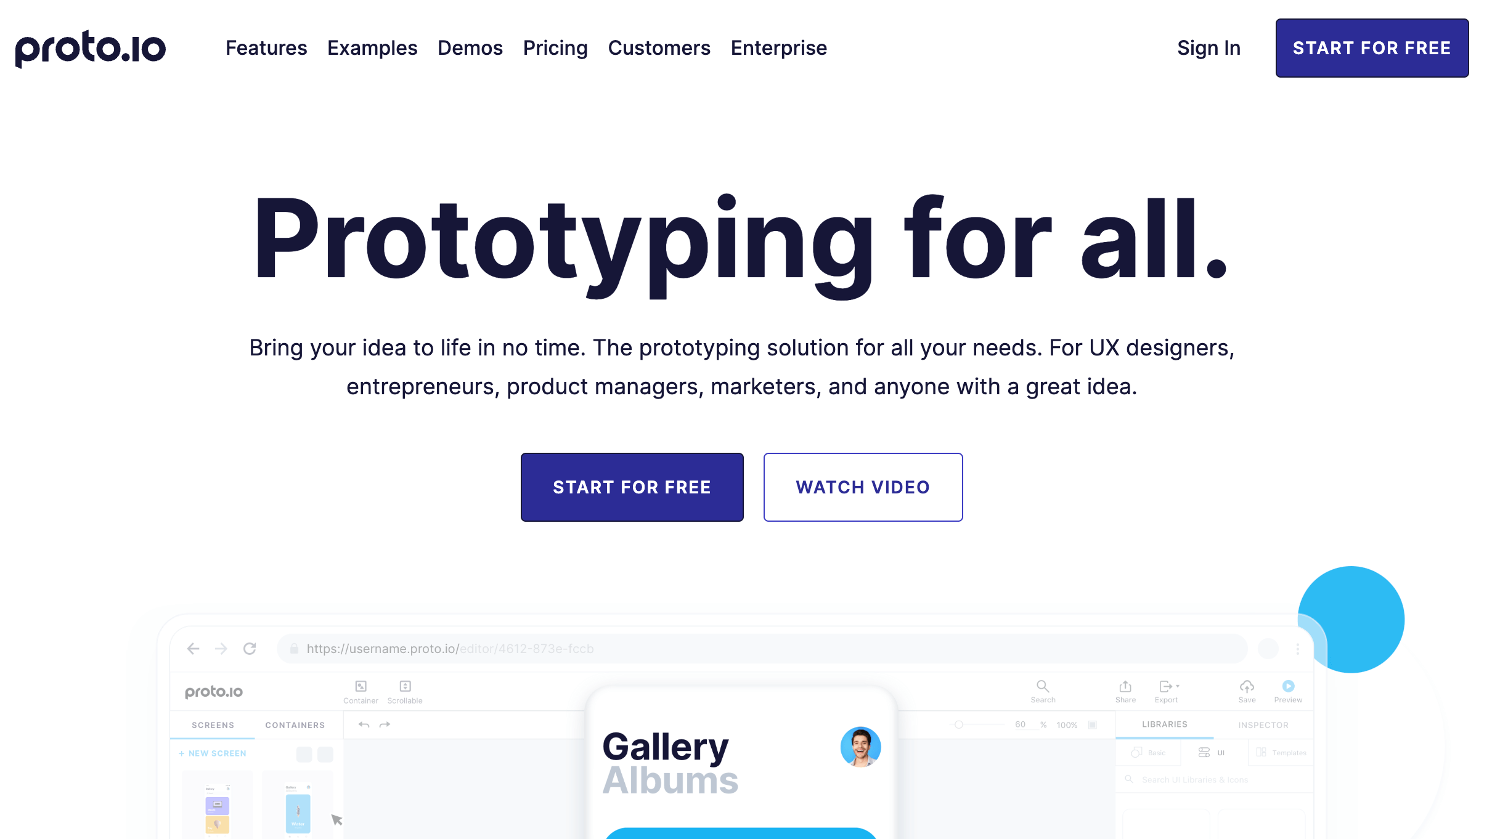Click the Watch Video link button
Screen dimensions: 1500x839
[863, 487]
